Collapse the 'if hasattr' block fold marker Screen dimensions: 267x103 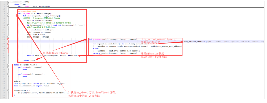(x=8, y=25)
